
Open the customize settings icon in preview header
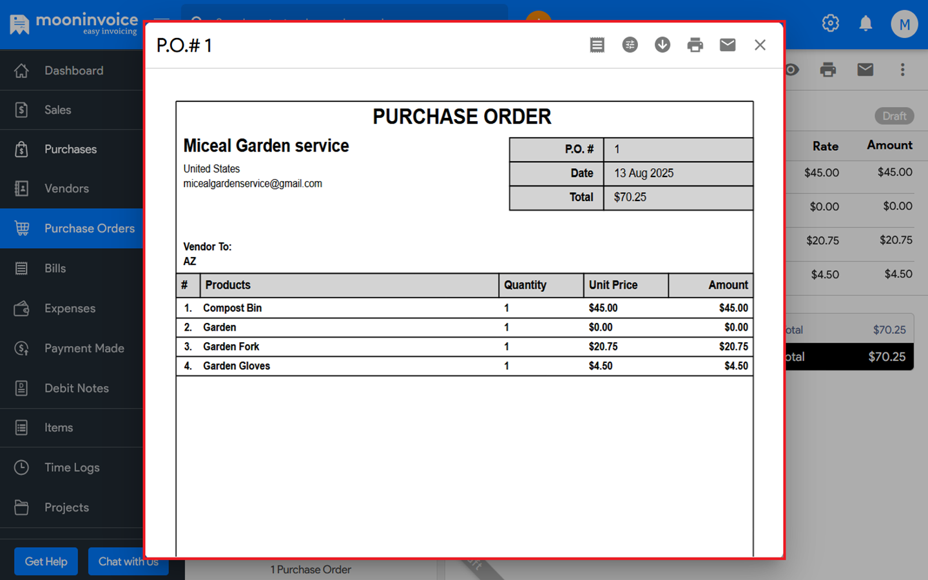coord(630,45)
